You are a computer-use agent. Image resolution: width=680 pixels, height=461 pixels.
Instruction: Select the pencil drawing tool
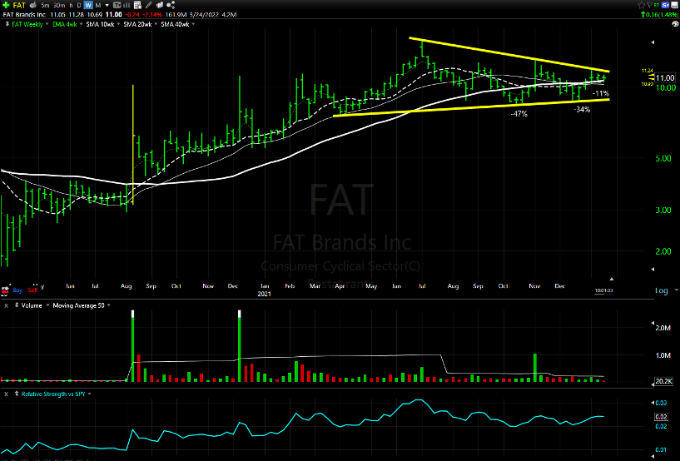pos(149,5)
